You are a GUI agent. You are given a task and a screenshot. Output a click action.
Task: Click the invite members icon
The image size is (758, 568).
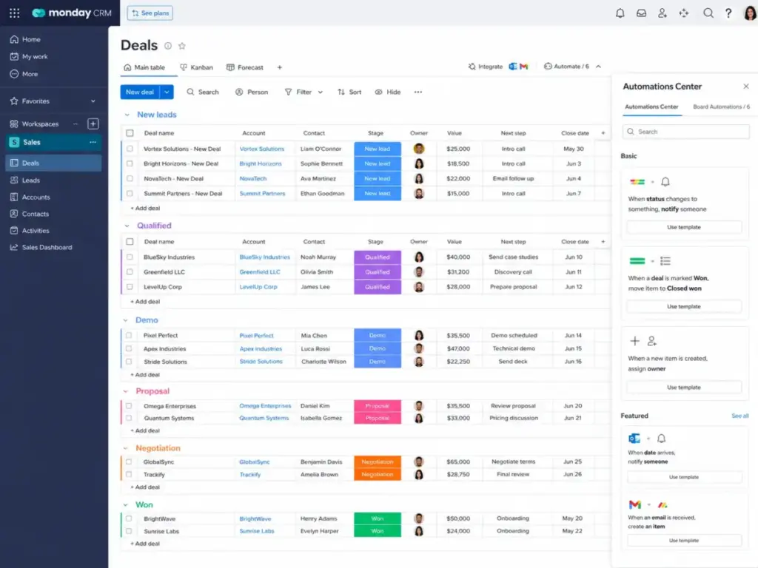(663, 13)
